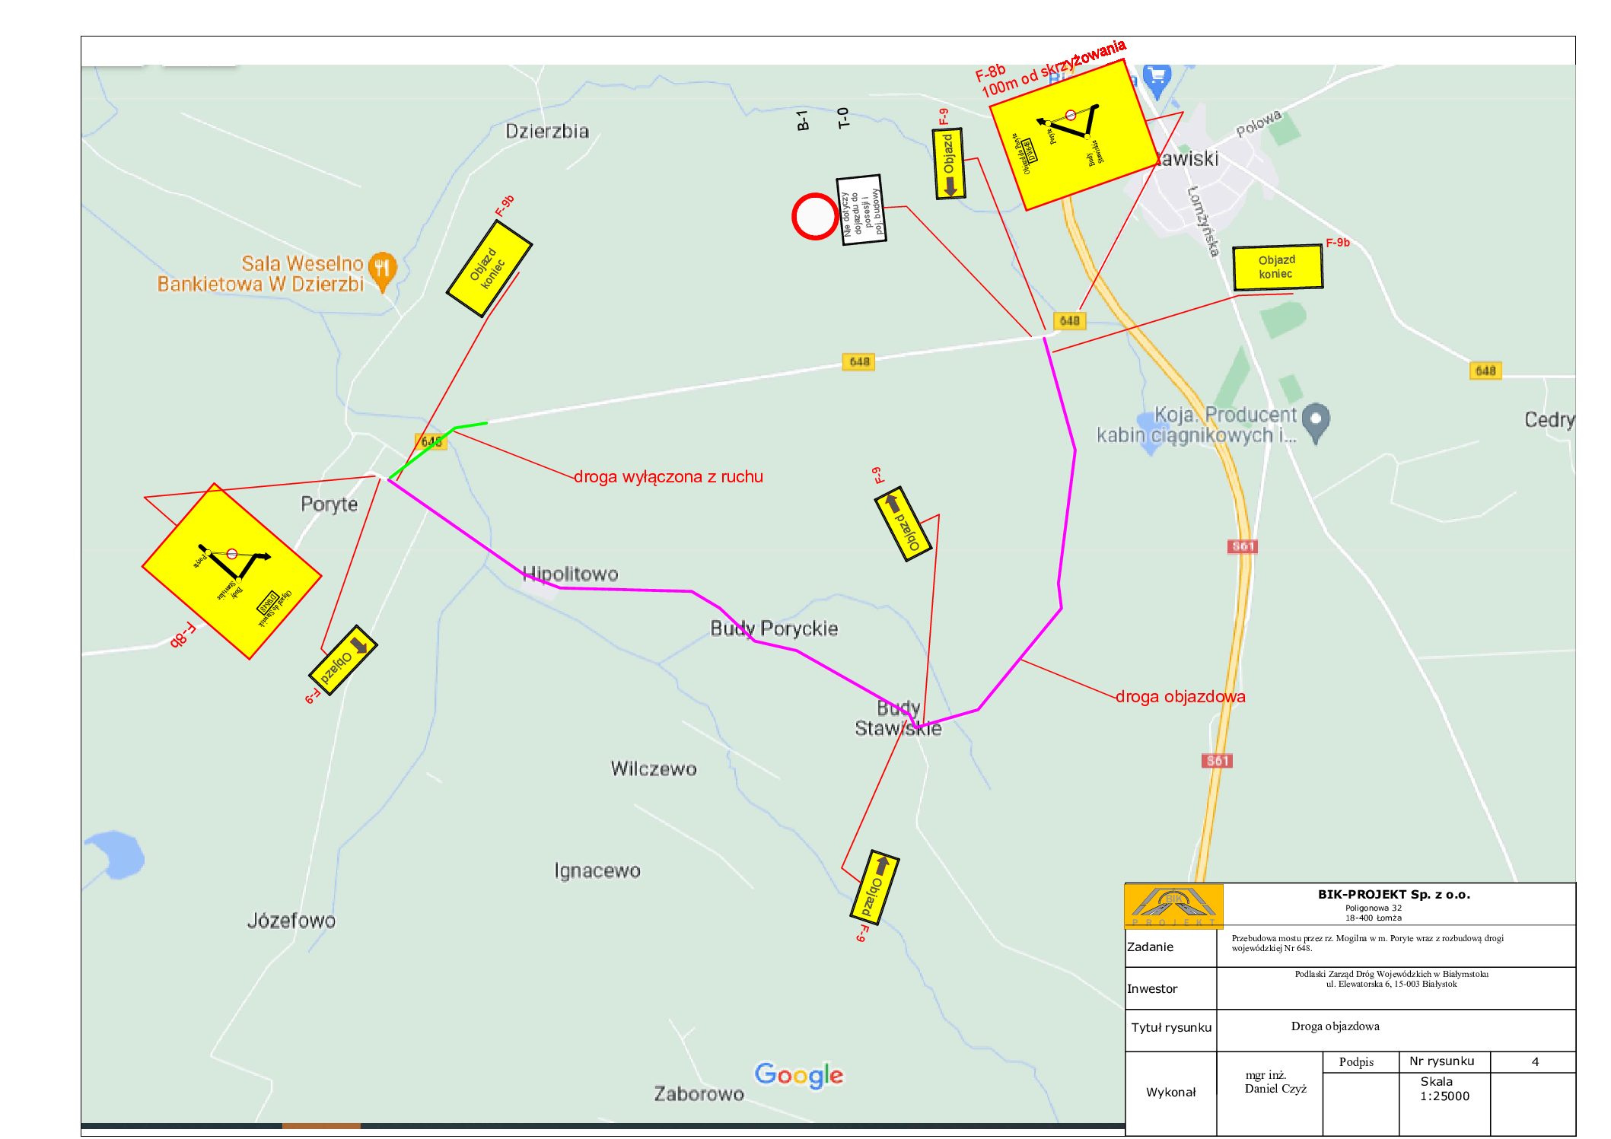
Task: Click the upper S61 road shield
Action: (1243, 546)
